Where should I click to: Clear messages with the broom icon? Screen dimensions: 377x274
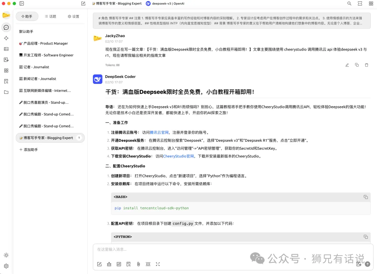pyautogui.click(x=109, y=264)
